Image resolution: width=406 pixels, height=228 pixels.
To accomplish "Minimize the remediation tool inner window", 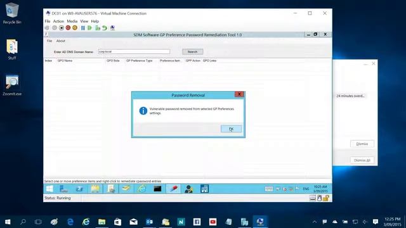I will (308, 34).
